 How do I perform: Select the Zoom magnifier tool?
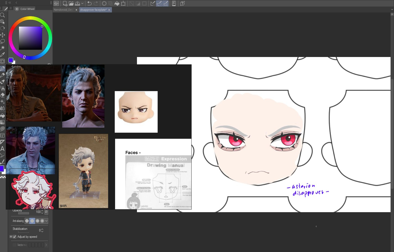click(3, 15)
